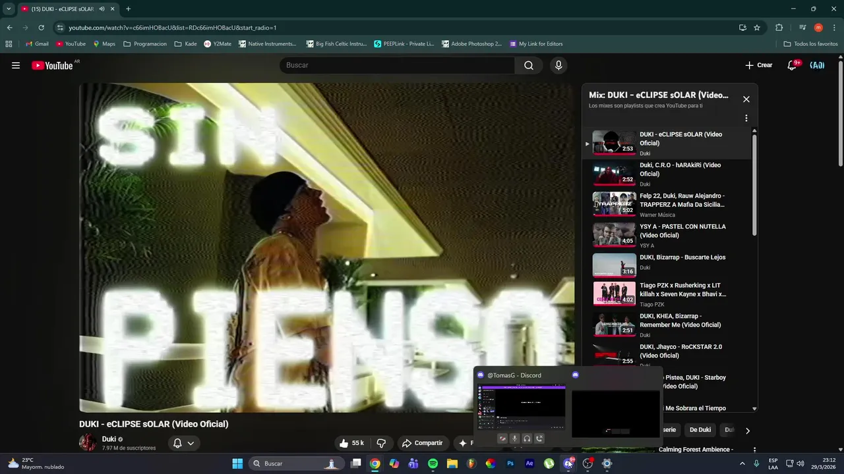Viewport: 844px width, 474px height.
Task: Open Y2Mate bookmark
Action: (218, 44)
